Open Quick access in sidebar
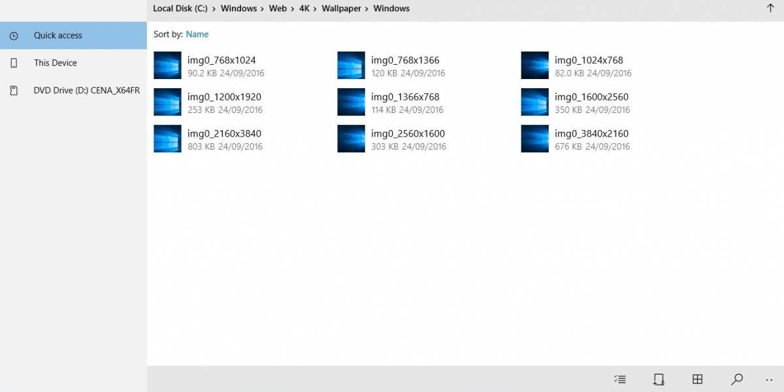 tap(73, 35)
